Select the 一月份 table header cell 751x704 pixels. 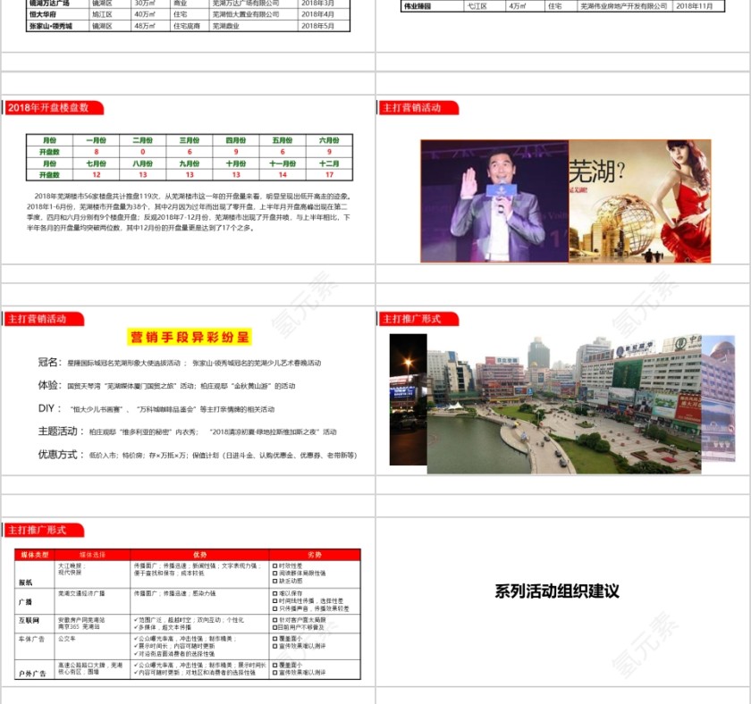pyautogui.click(x=96, y=138)
